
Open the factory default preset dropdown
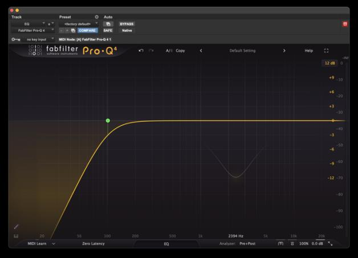[x=79, y=24]
